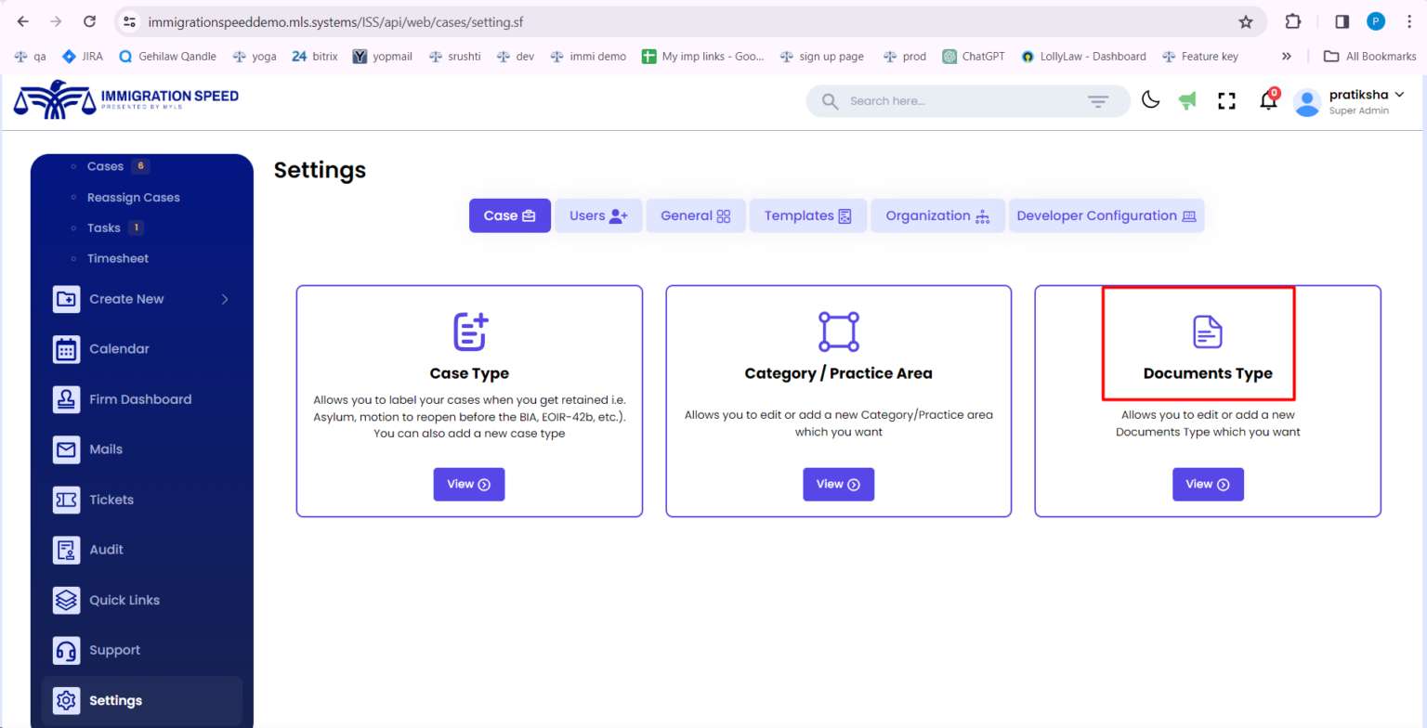Open the notifications bell
This screenshot has height=728, width=1427.
(x=1267, y=101)
